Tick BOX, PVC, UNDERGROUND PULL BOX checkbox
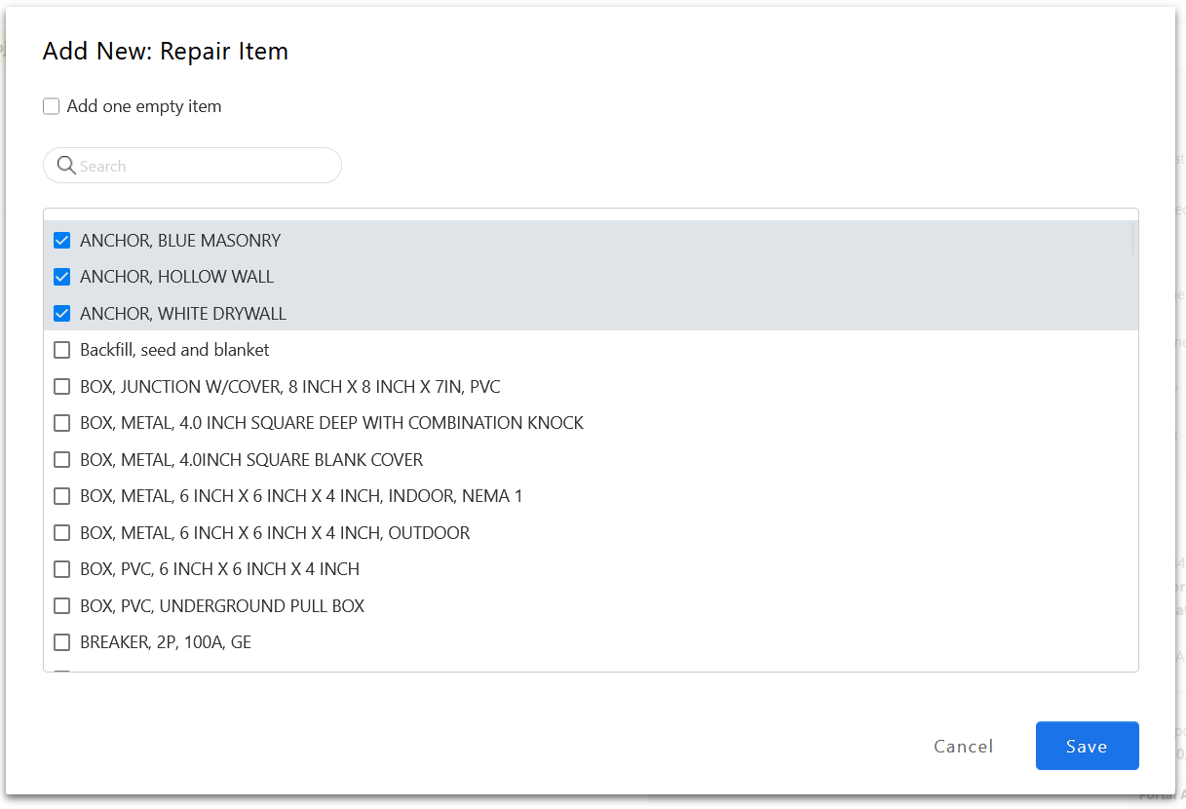Screen dimensions: 1186x809 click(62, 606)
